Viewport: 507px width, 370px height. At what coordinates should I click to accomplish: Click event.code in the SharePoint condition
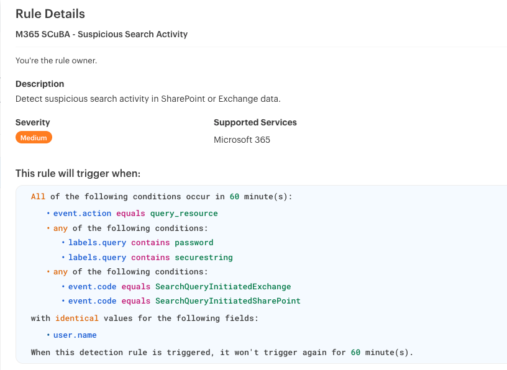[92, 301]
